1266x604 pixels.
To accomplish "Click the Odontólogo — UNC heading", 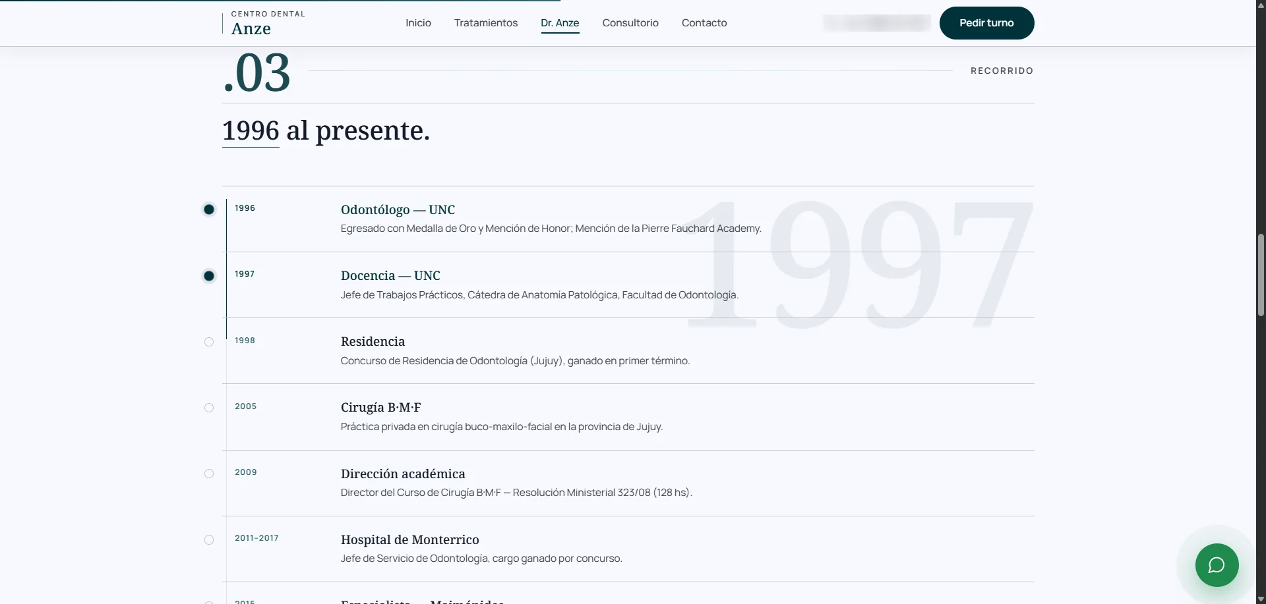I will 398,209.
